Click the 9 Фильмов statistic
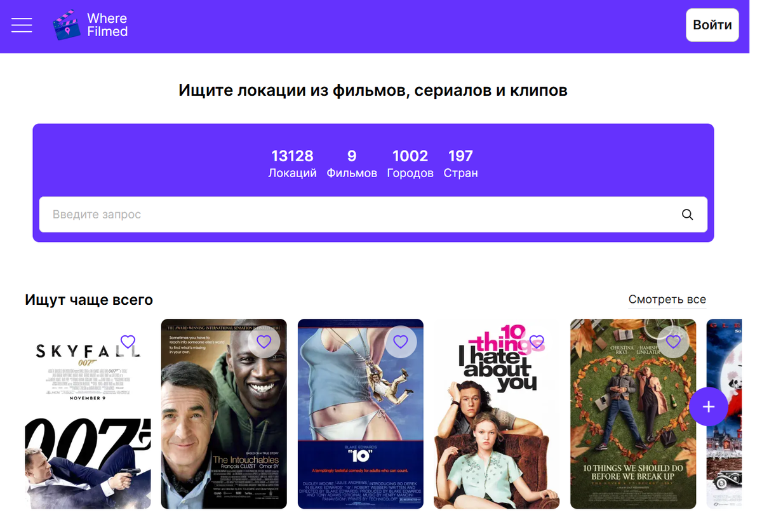 point(352,163)
